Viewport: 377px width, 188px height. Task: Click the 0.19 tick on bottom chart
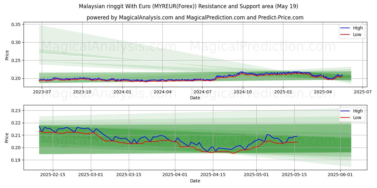16,160
